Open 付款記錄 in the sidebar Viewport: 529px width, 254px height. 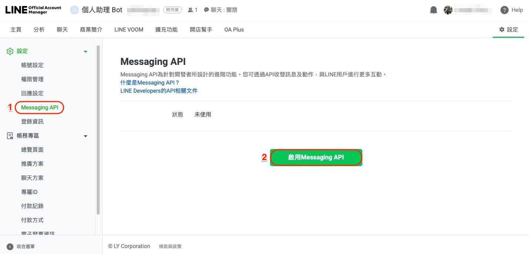(32, 206)
